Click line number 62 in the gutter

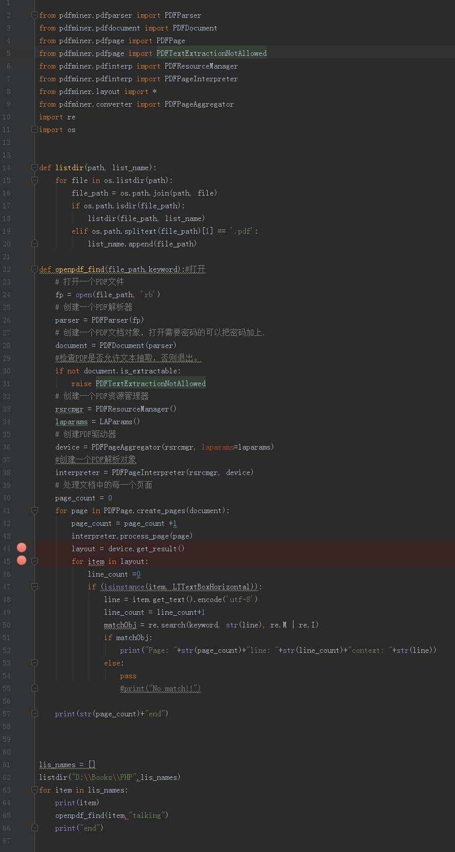[x=7, y=777]
